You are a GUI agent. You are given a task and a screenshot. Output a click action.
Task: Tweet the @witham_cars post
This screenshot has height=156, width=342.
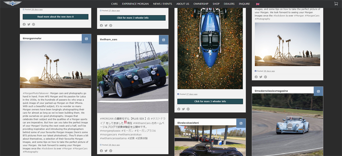[x=106, y=151]
